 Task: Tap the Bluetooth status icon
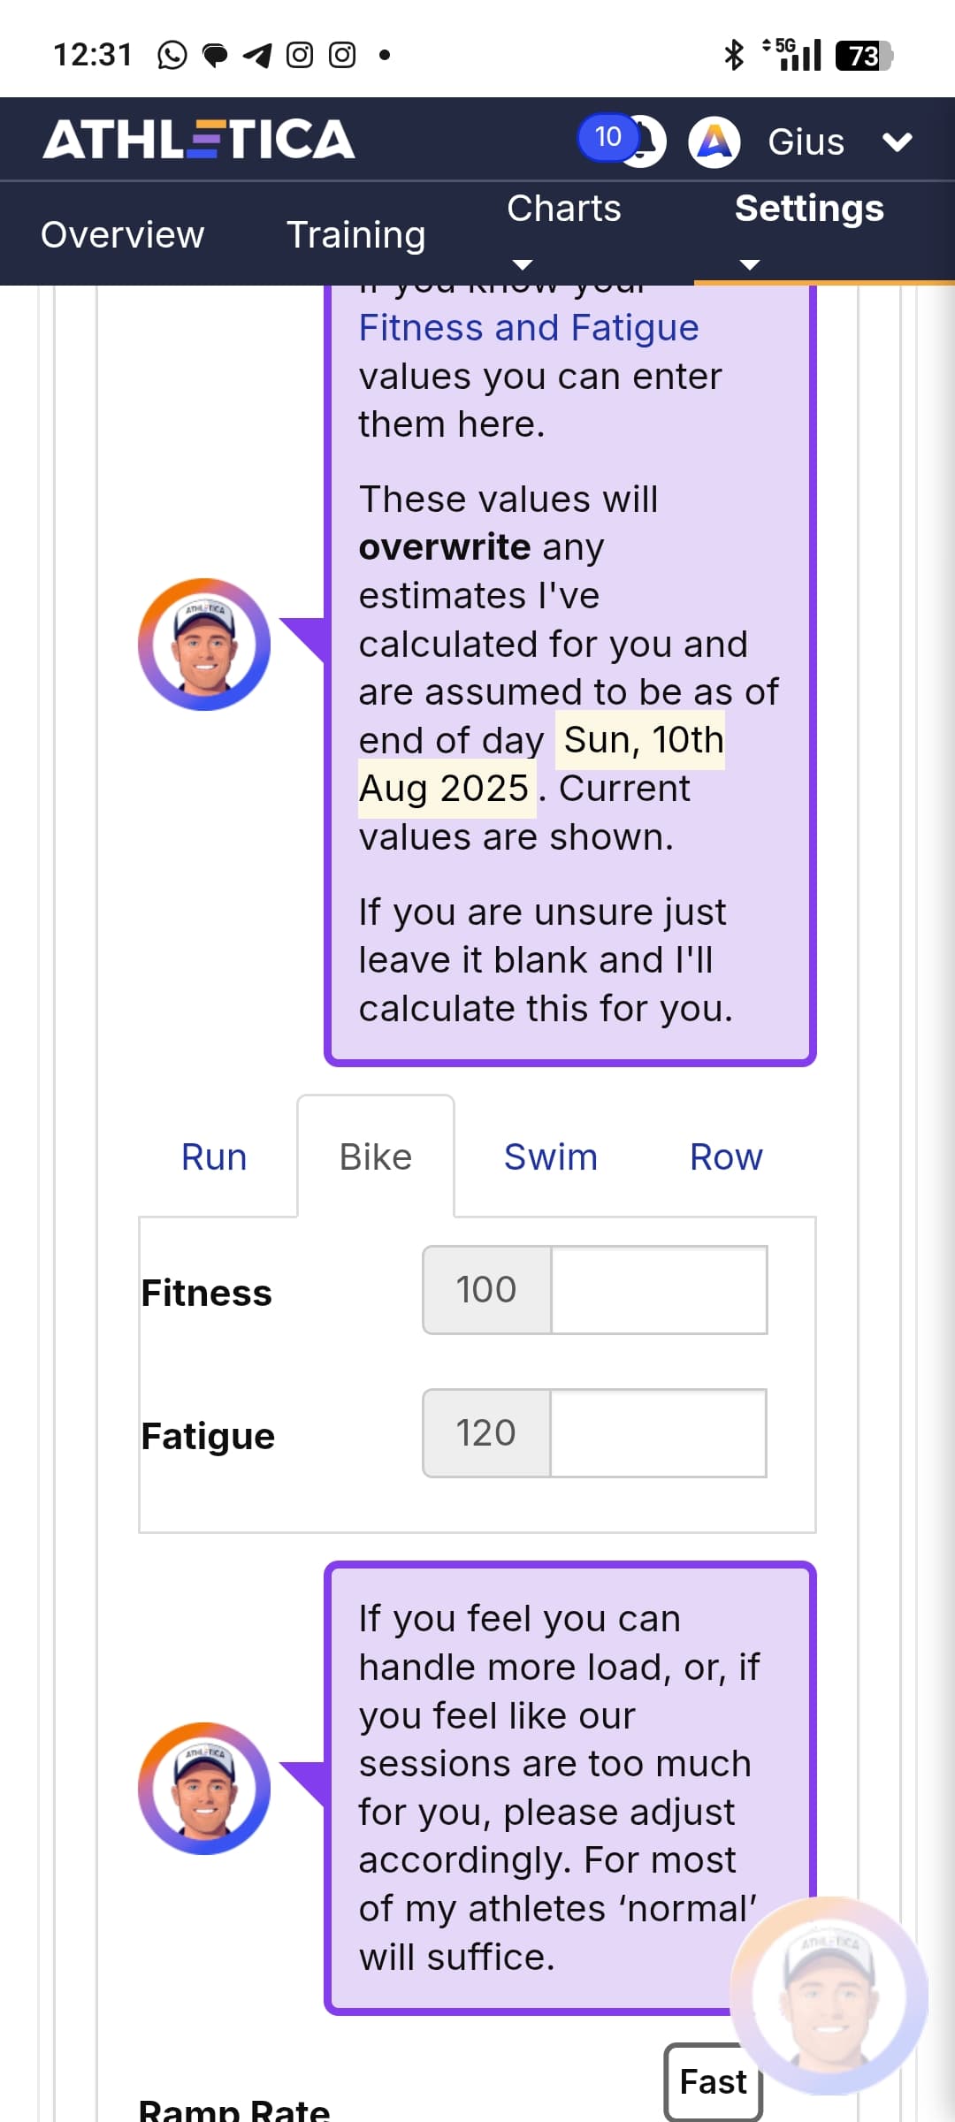point(734,55)
